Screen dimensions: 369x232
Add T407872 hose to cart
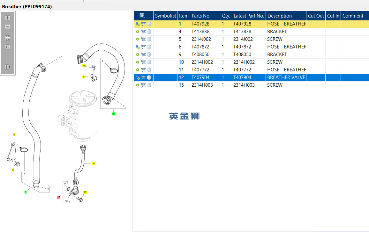point(143,47)
